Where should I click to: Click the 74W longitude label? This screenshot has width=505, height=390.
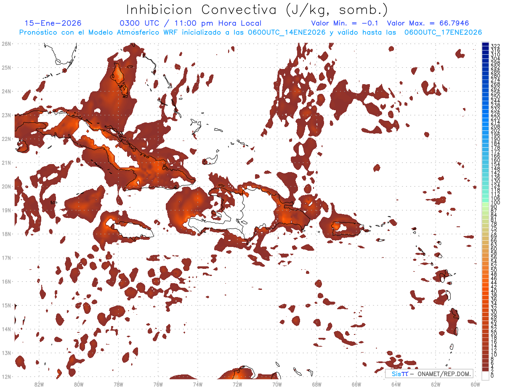coord(197,384)
